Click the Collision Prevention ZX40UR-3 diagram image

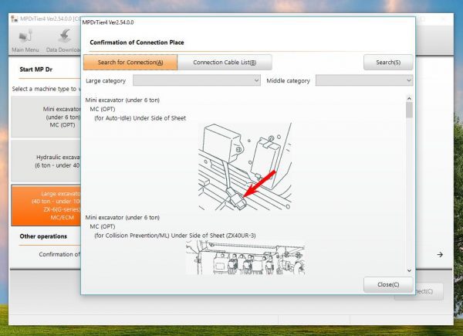[245, 257]
